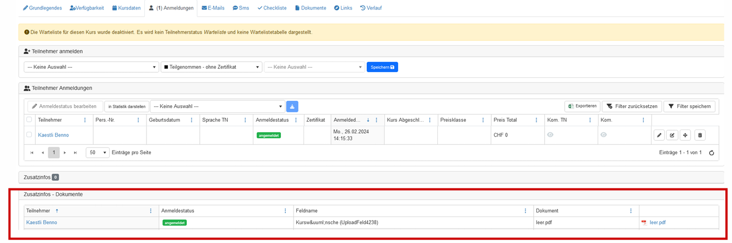
Task: Open the 50 entries per page dropdown
Action: [x=97, y=153]
